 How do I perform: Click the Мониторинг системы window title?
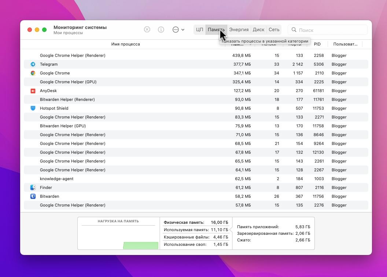80,28
